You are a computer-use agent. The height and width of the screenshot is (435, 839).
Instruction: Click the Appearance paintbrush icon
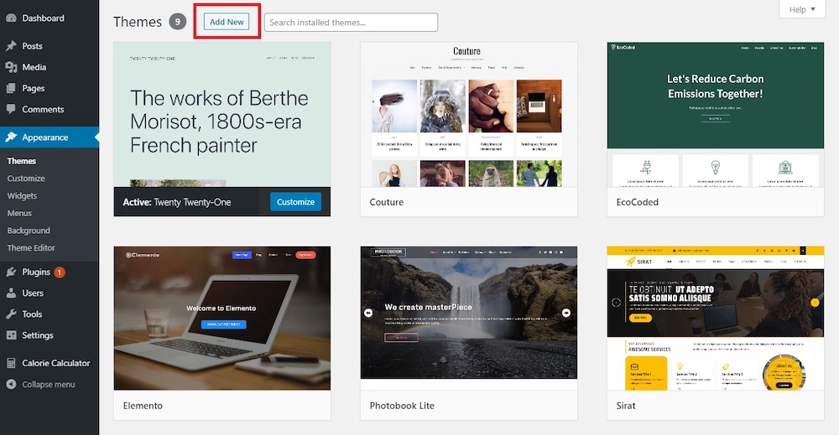coord(11,137)
